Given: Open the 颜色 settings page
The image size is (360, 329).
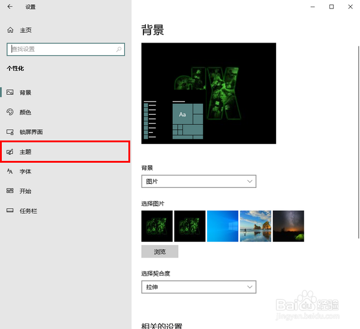Looking at the screenshot, I should 65,112.
